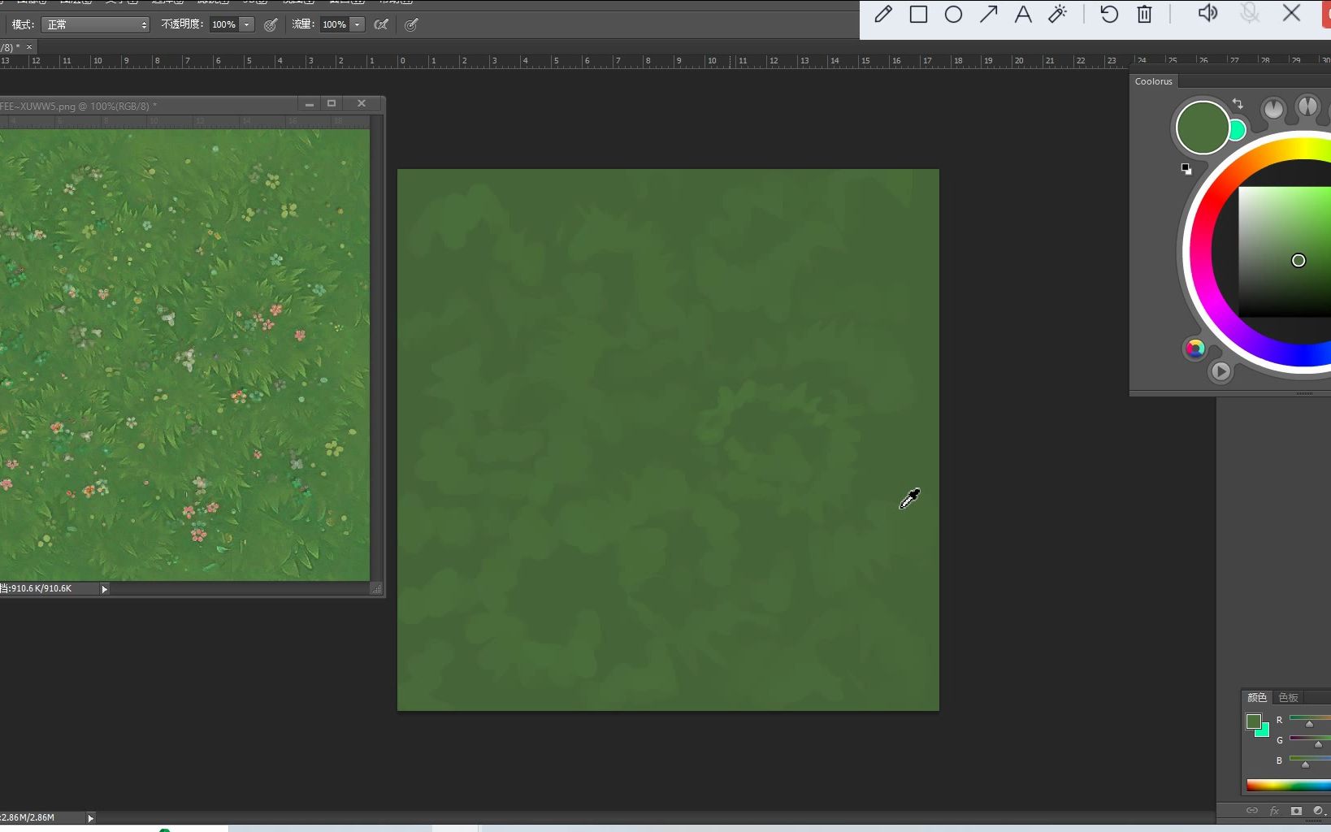1331x832 pixels.
Task: Reset Coolorus colors to black and white
Action: click(x=1186, y=169)
